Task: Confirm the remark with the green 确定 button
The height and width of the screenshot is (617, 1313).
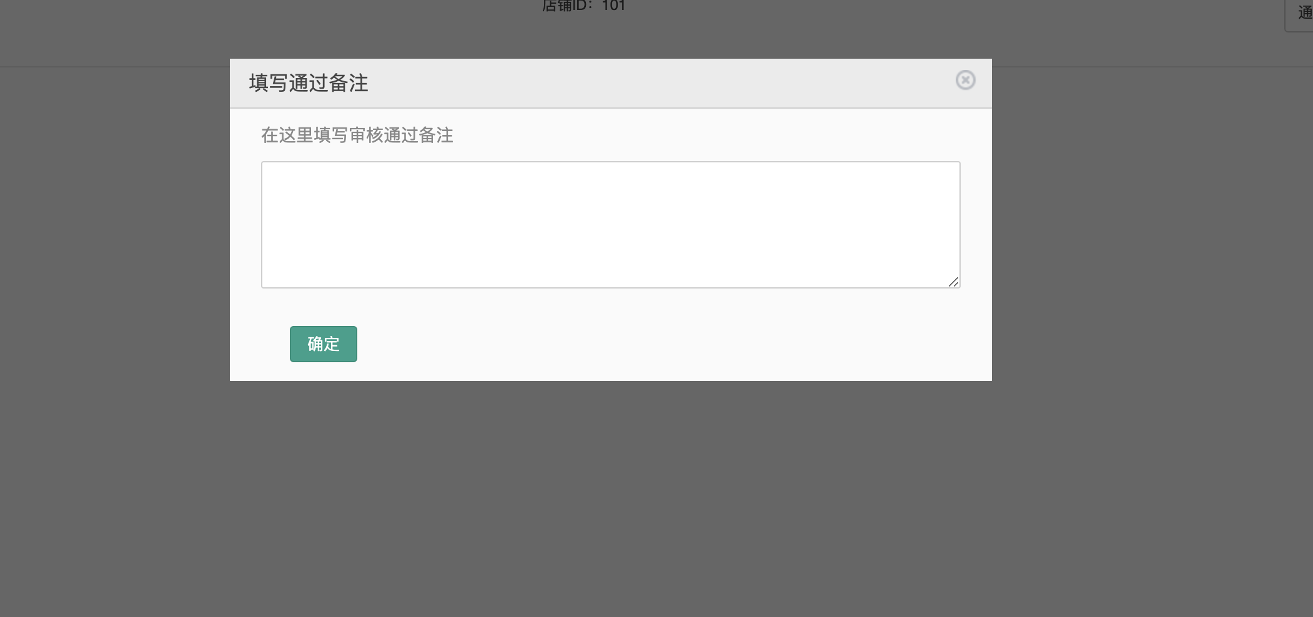Action: coord(324,344)
